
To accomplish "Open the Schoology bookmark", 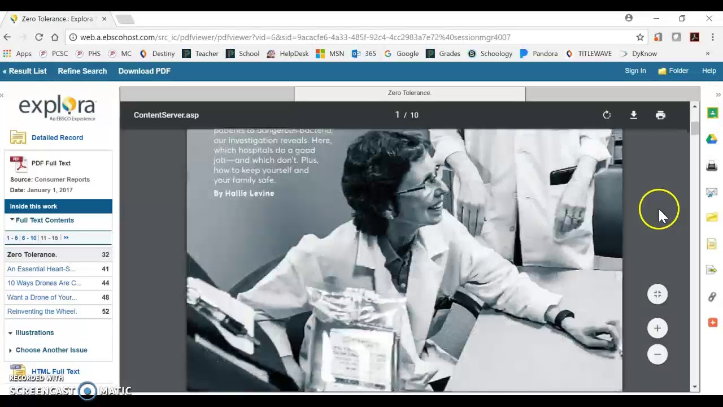I will pos(490,54).
